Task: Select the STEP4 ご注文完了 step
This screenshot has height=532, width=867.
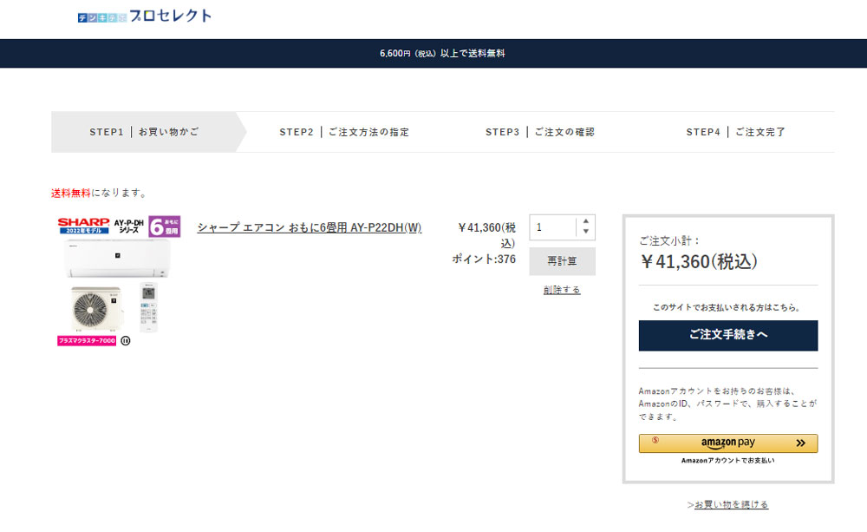Action: pos(735,132)
